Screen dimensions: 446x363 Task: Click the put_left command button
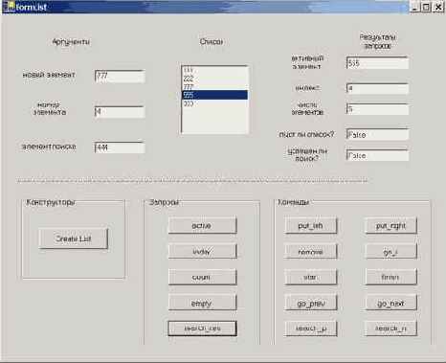pyautogui.click(x=311, y=225)
